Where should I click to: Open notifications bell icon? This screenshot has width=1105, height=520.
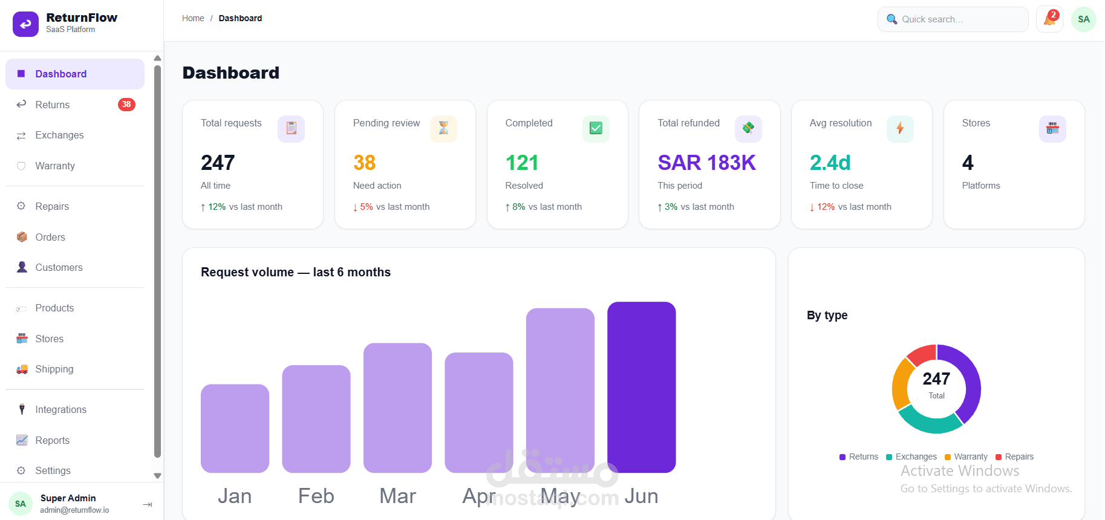tap(1050, 19)
